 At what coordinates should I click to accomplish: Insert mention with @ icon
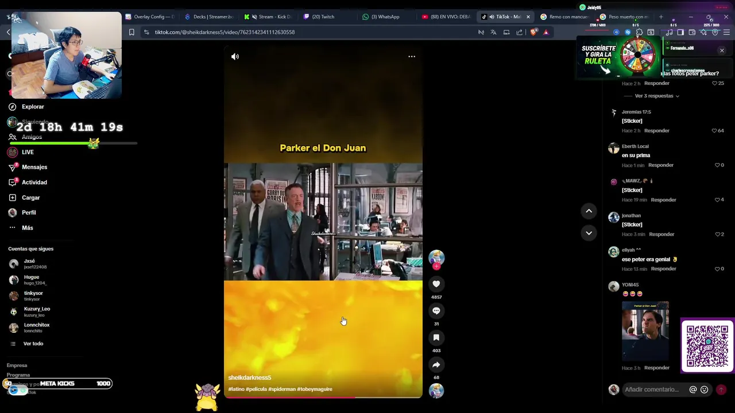(x=693, y=389)
